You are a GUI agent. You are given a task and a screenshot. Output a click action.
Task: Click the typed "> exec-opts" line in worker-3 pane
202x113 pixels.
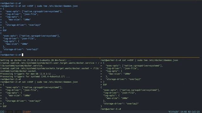click(132, 66)
